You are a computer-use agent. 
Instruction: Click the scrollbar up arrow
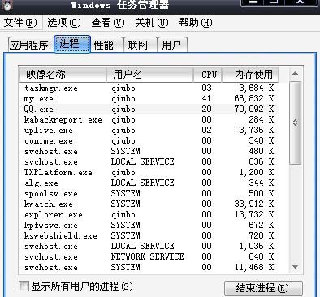tap(296, 74)
